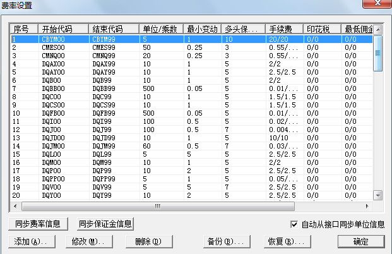Select the DQJ00 row

point(191,130)
